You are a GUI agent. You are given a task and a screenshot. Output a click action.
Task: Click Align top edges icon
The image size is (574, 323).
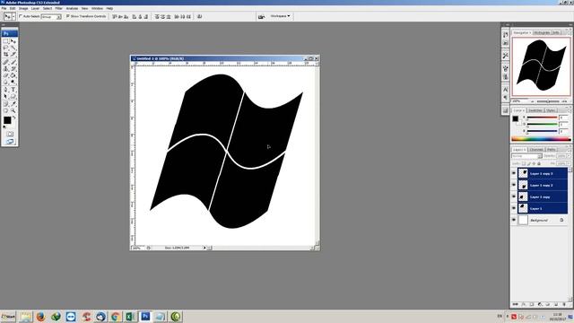pyautogui.click(x=115, y=16)
